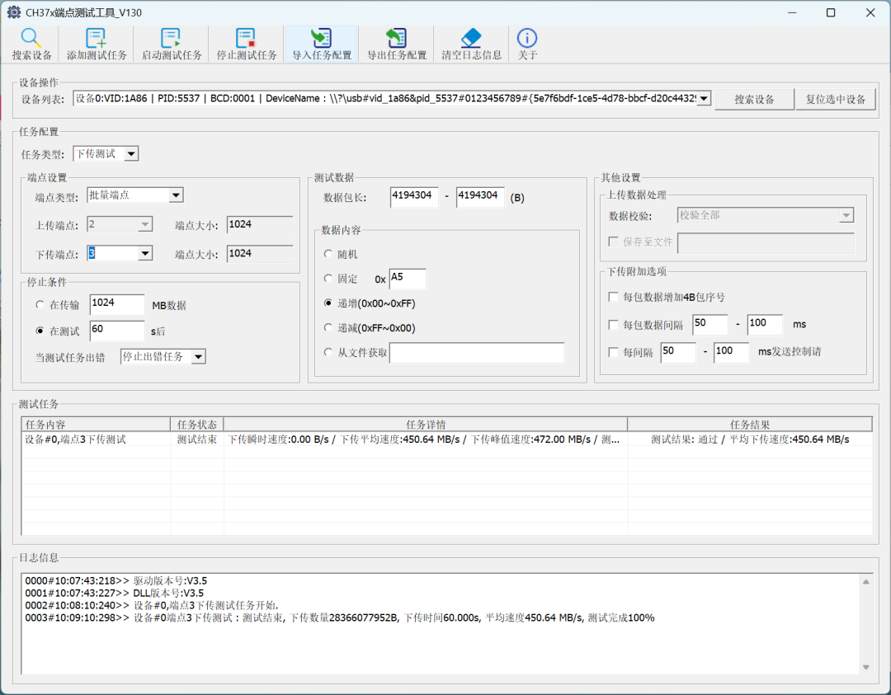Click the 搜索设备 button beside device list
The height and width of the screenshot is (695, 891).
(x=754, y=100)
